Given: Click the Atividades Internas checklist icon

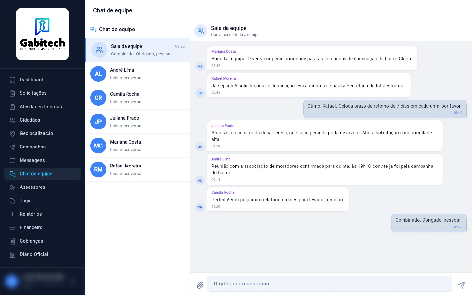Looking at the screenshot, I should 12,107.
